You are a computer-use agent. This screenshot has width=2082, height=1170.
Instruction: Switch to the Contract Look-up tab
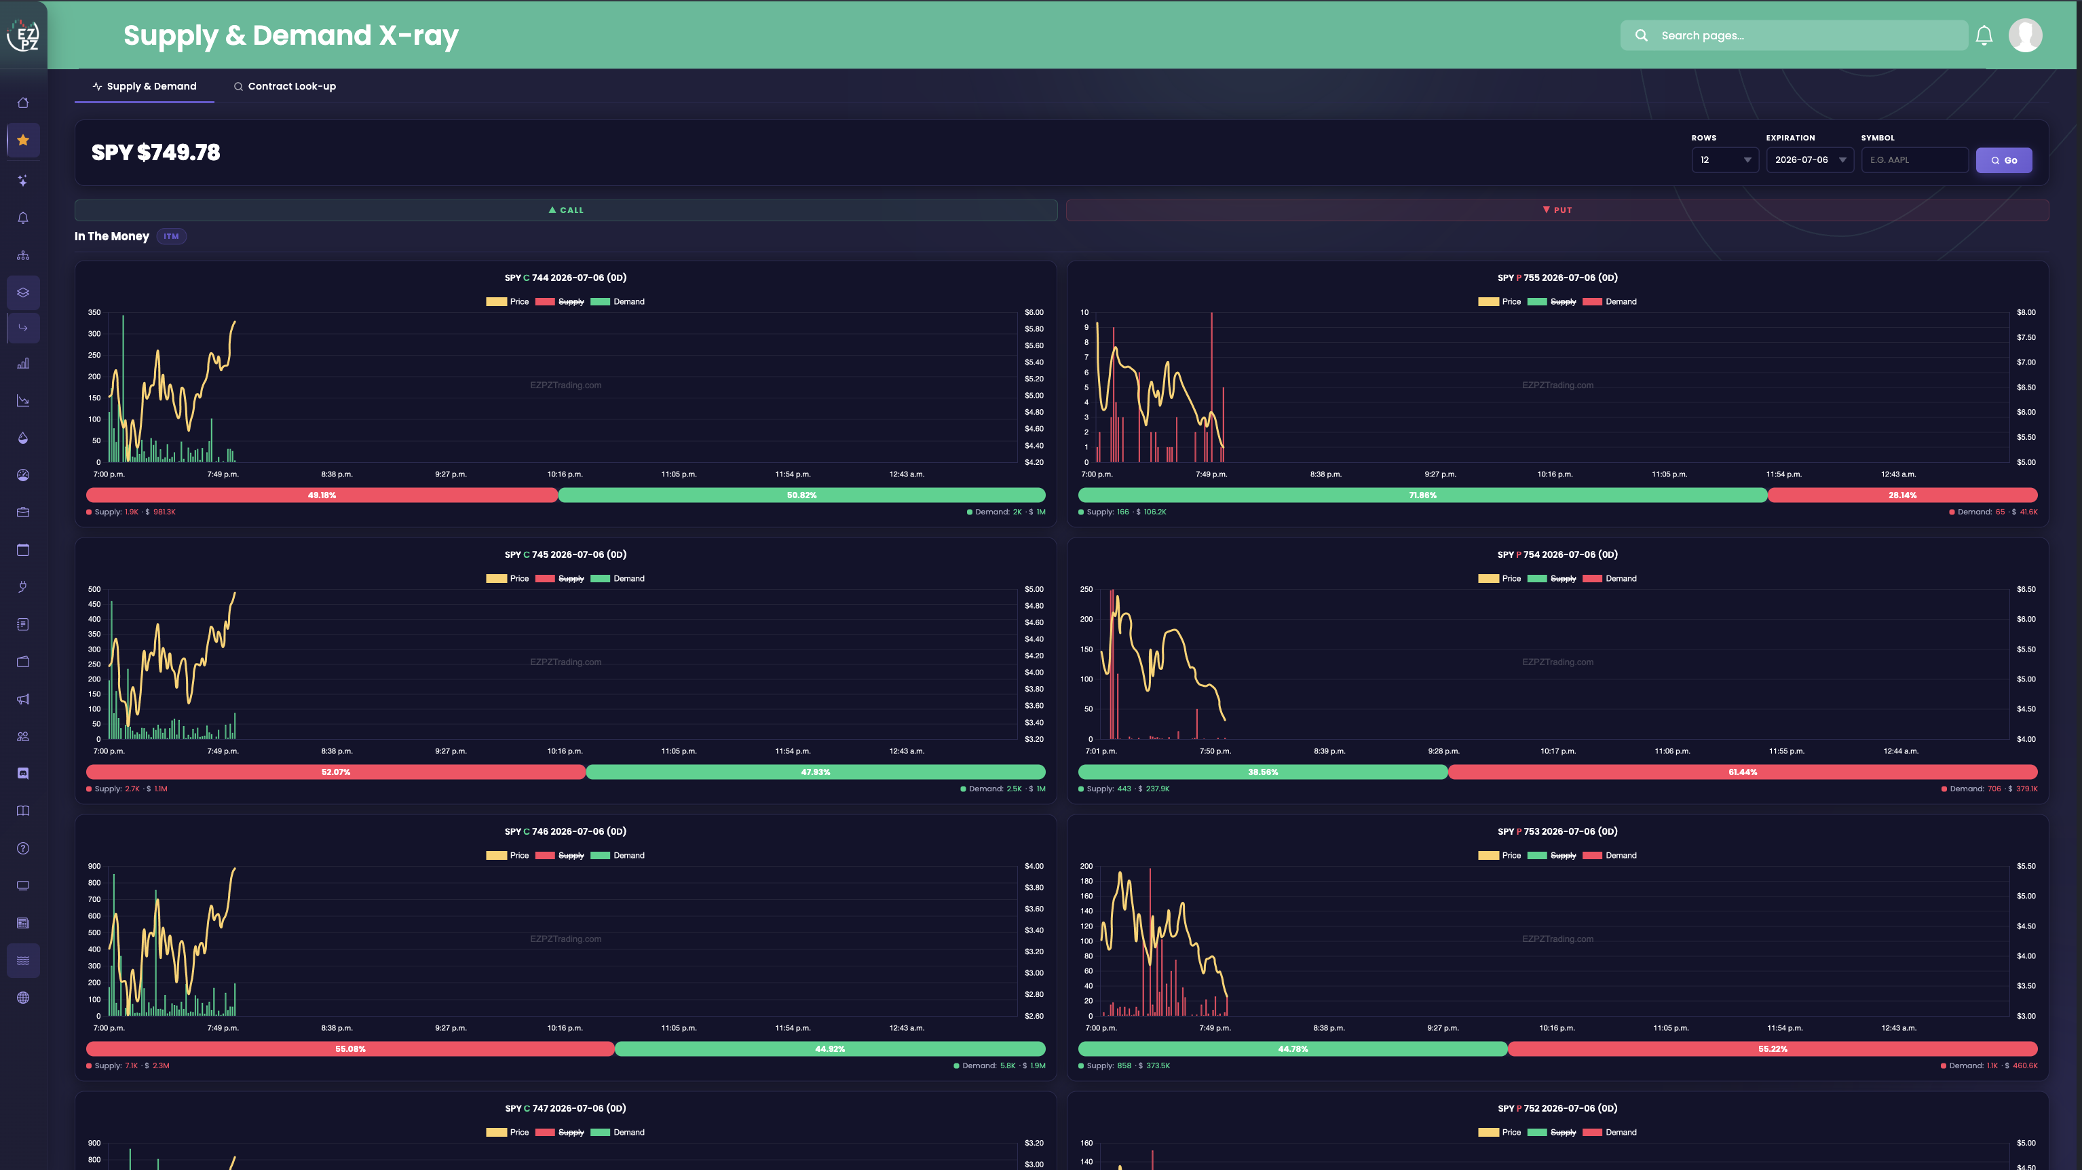click(284, 86)
